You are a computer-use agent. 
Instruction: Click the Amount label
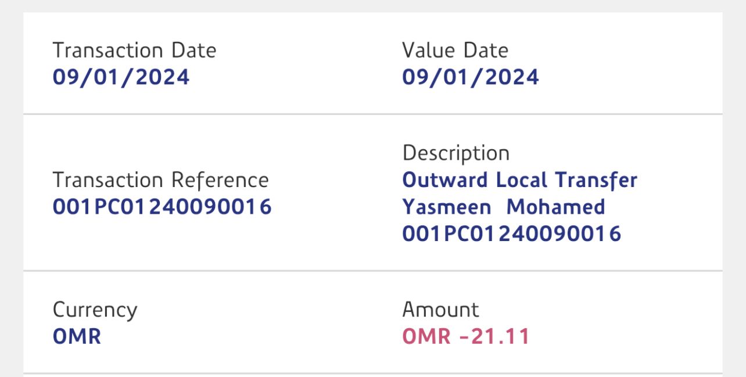(x=440, y=310)
